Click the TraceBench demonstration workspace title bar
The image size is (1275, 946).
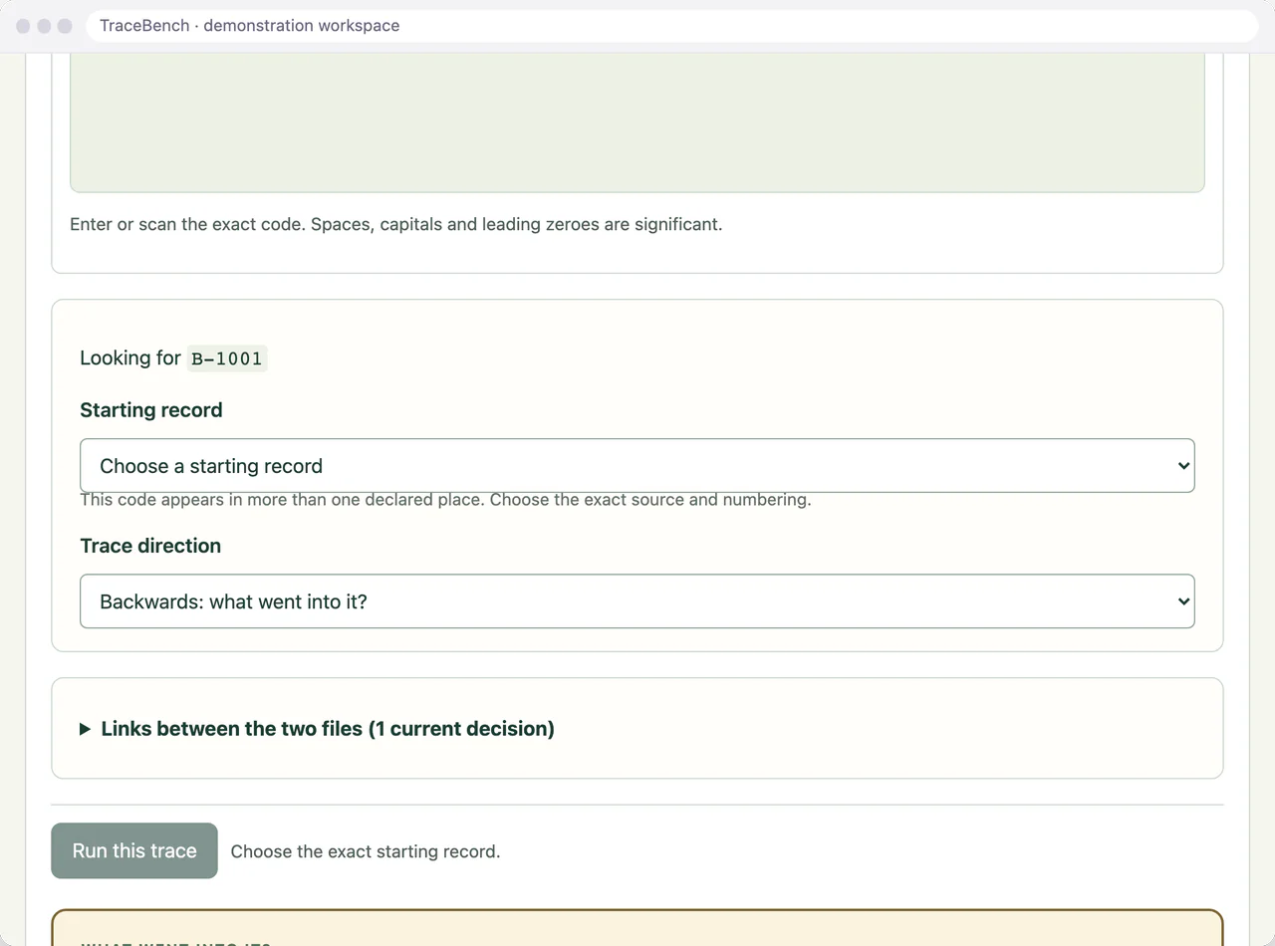click(673, 26)
